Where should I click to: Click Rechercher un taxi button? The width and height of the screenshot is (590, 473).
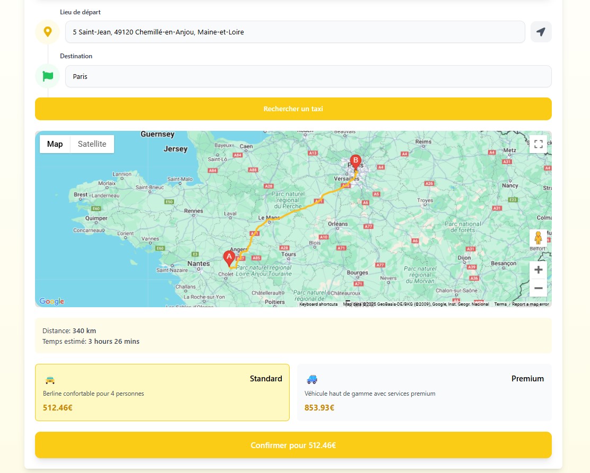pos(293,109)
